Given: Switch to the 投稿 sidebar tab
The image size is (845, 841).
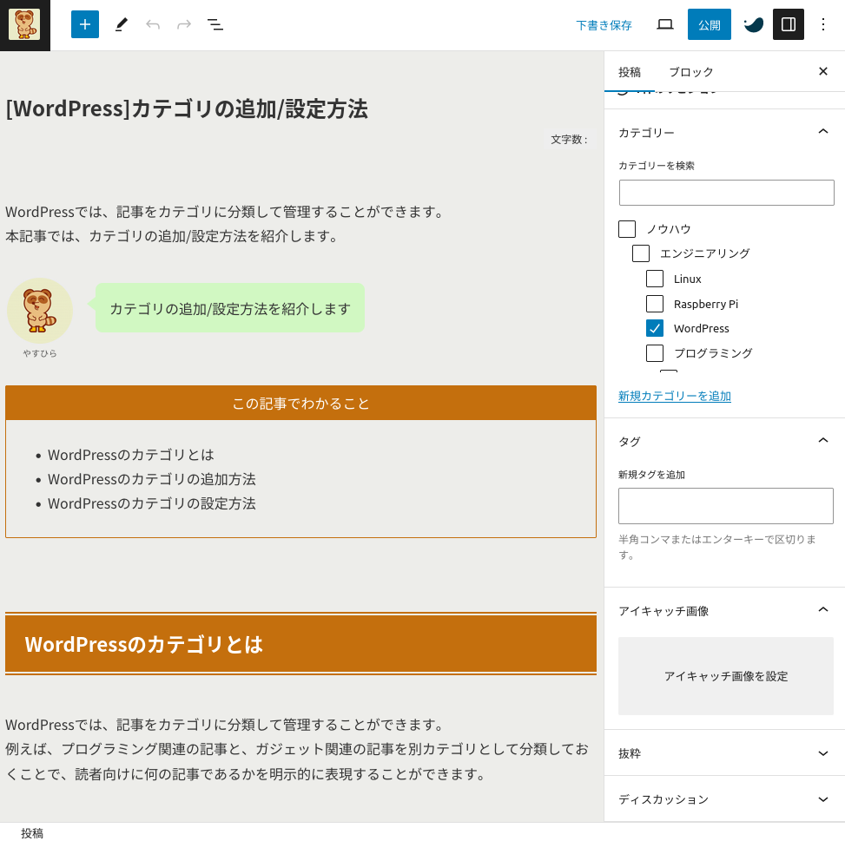Looking at the screenshot, I should point(630,72).
